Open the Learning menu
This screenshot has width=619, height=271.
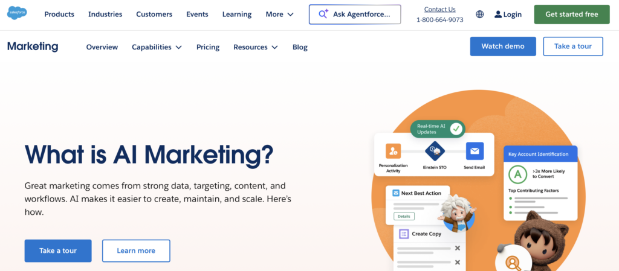click(x=237, y=14)
